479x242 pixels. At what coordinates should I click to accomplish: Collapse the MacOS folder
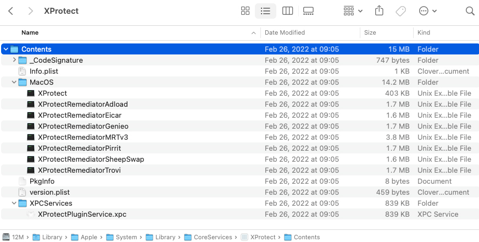(x=14, y=82)
